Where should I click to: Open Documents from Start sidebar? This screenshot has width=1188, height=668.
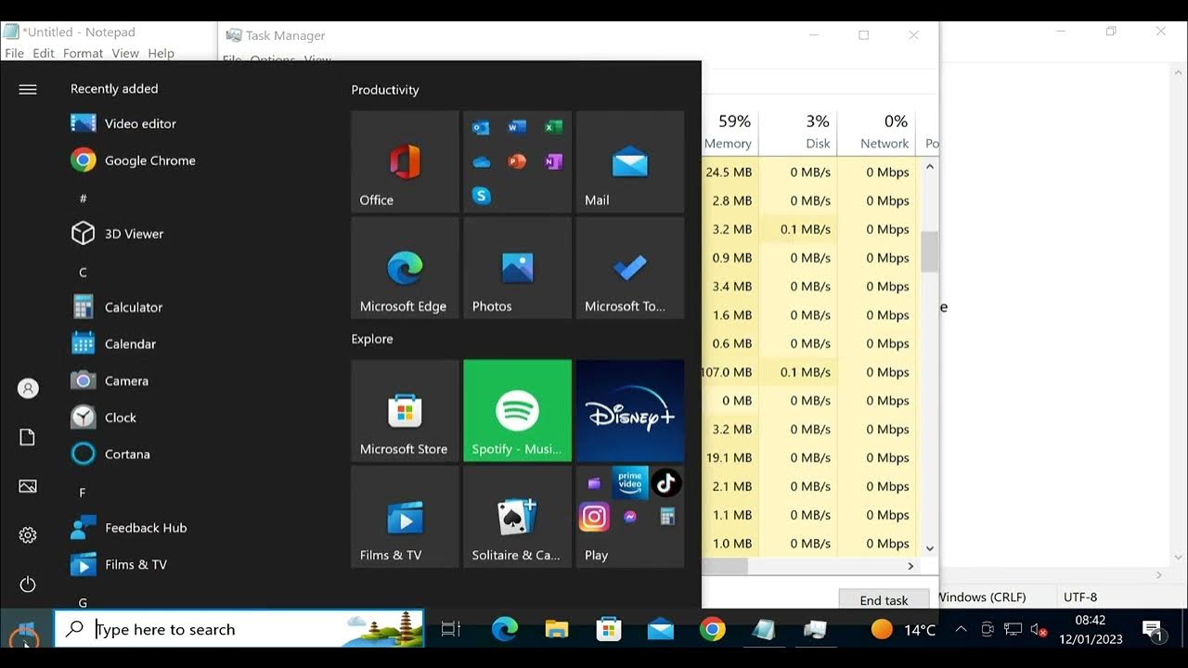pos(28,437)
